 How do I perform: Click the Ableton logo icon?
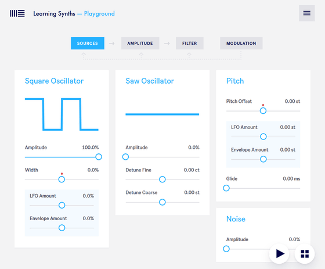(17, 13)
